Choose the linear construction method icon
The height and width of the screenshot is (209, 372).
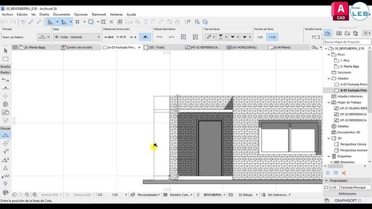pos(109,37)
